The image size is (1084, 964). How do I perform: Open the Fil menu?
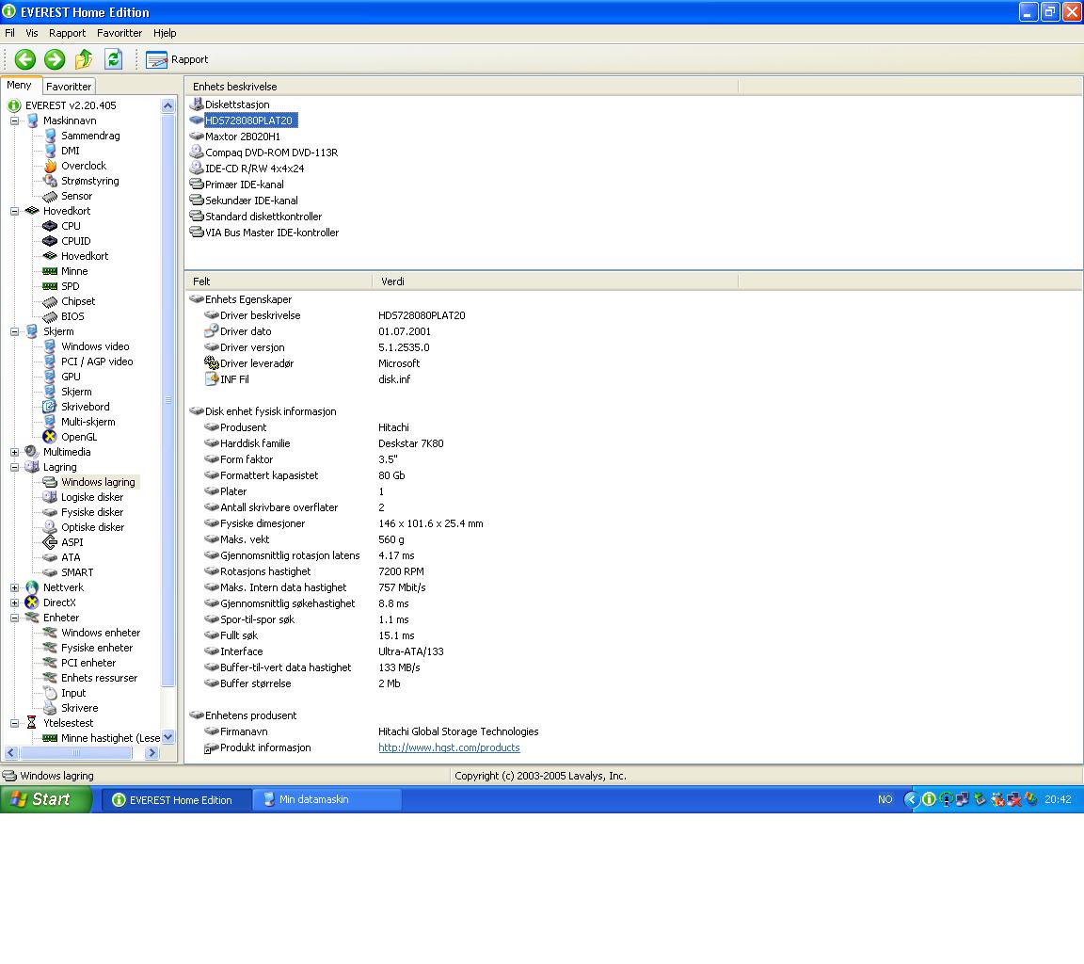9,33
